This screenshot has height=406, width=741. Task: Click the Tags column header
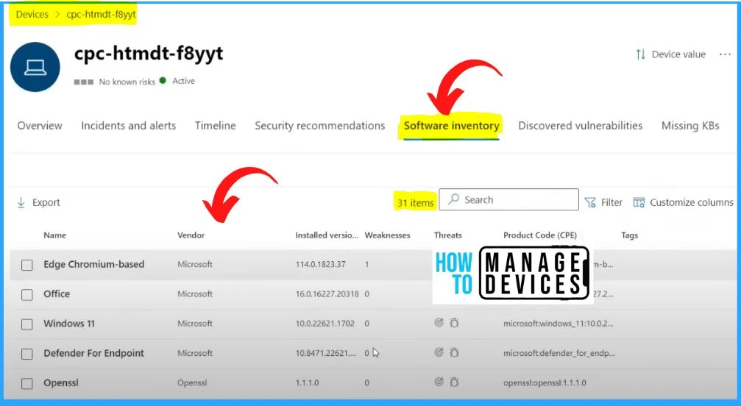[629, 235]
